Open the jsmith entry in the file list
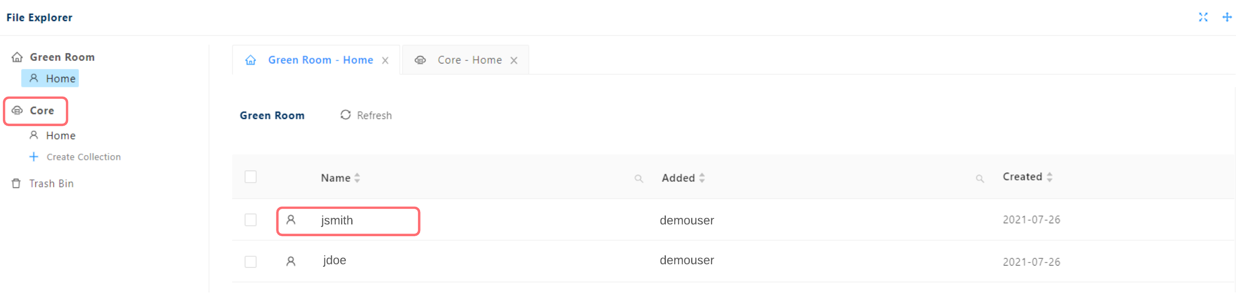The width and height of the screenshot is (1236, 300). (x=337, y=220)
